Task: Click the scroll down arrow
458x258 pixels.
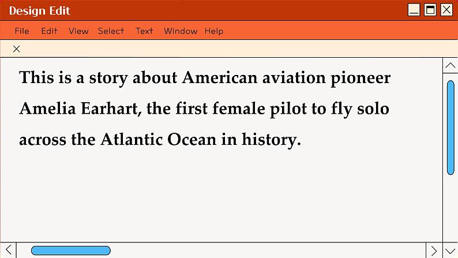Action: (x=450, y=250)
